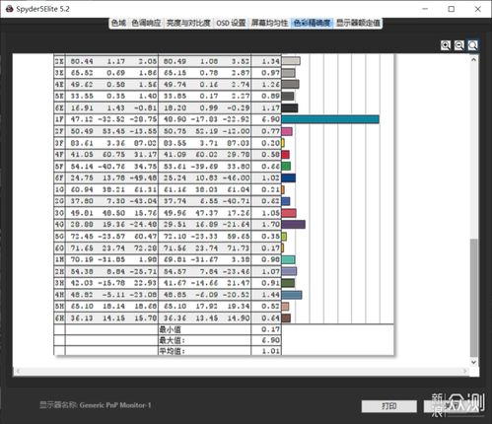
Task: Click the dark blue bar for patch 6F
Action: click(x=289, y=177)
